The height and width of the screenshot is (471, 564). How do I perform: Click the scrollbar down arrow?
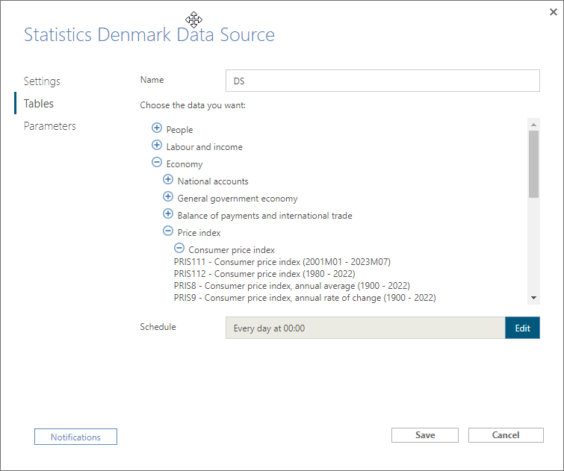coord(534,298)
